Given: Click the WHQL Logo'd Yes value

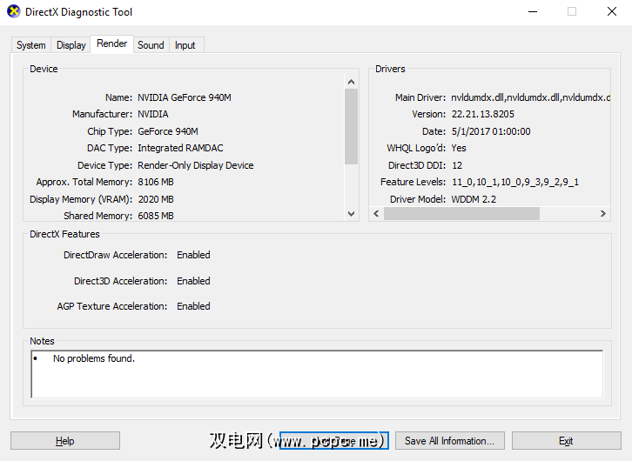Looking at the screenshot, I should point(459,148).
